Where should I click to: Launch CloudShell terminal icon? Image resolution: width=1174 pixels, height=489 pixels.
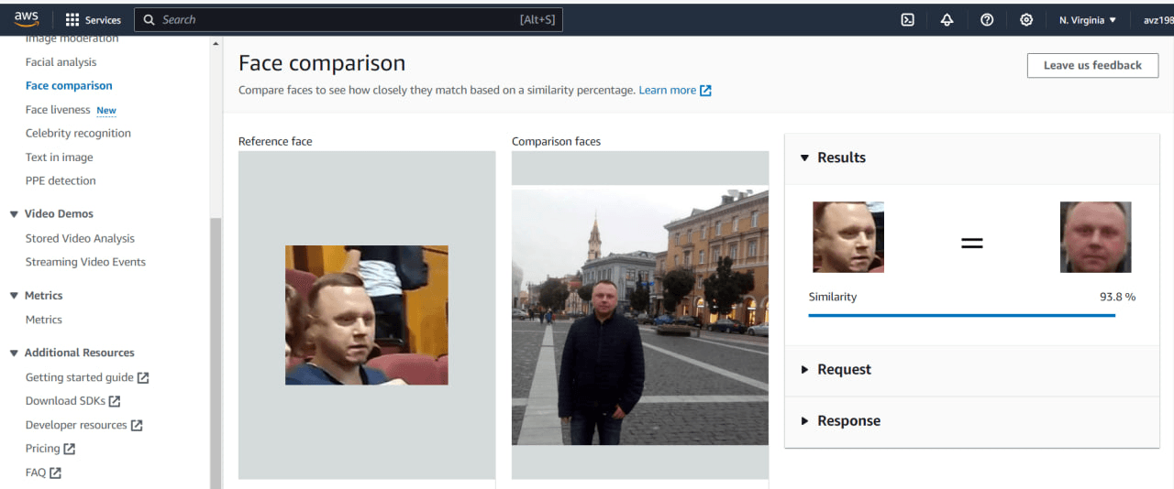907,20
